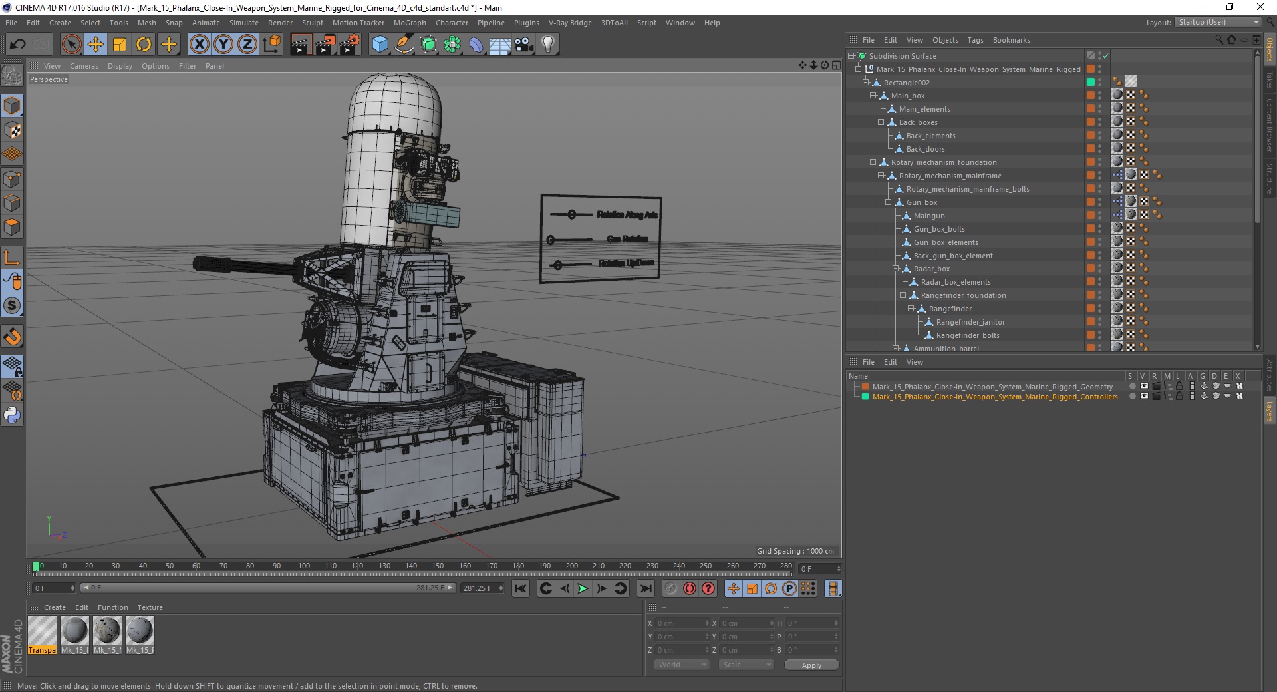Viewport: 1277px width, 692px height.
Task: Toggle the Enable Snap magnet icon
Action: point(12,337)
